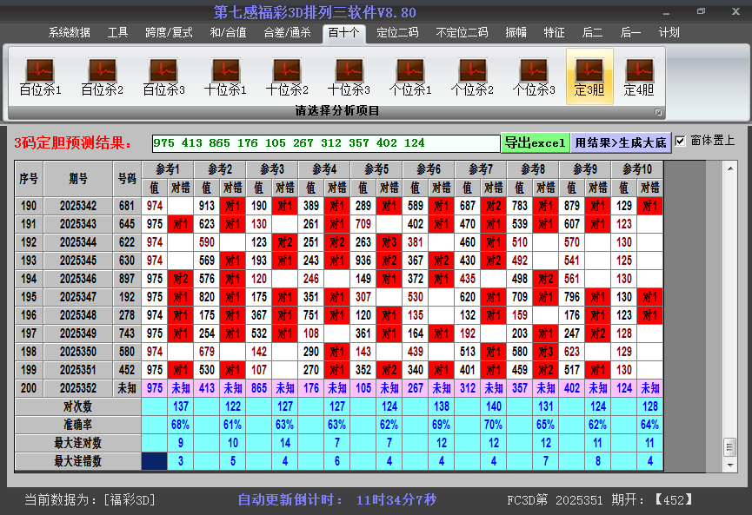Click the prediction results number field
The width and height of the screenshot is (752, 515).
[325, 143]
